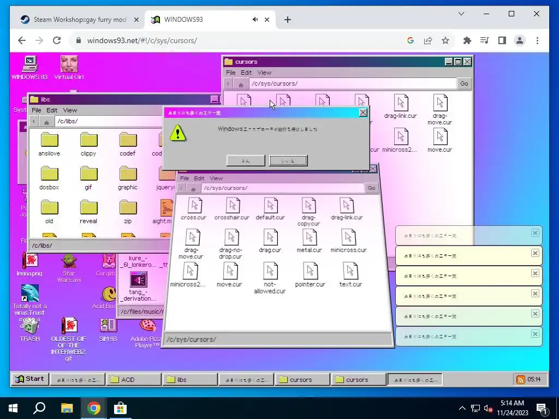Screen dimensions: 559x419
Task: Click the Start button in Windows93
Action: point(29,379)
